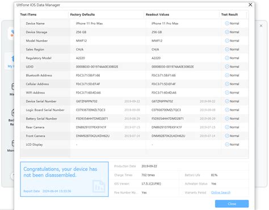Image resolution: width=269 pixels, height=210 pixels.
Task: Click the factory default UDID value
Action: (x=97, y=66)
